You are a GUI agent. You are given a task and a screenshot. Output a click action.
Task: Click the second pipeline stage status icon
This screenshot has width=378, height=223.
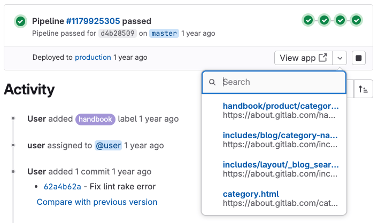[x=324, y=20]
